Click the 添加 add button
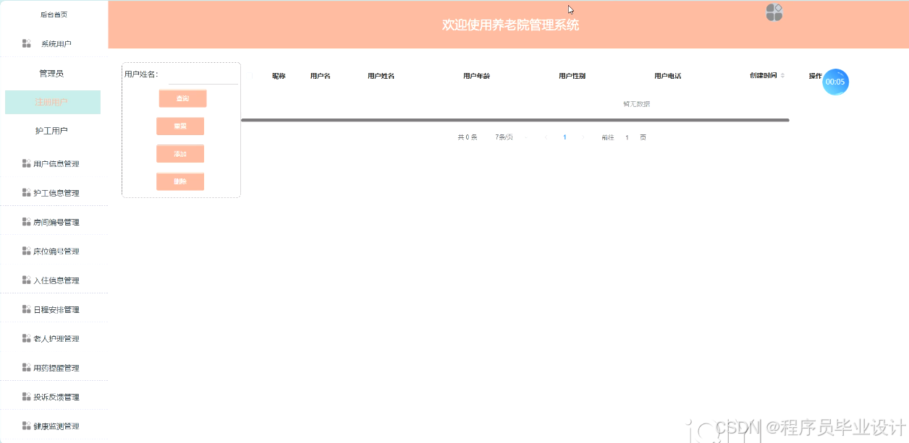Viewport: 909px width, 443px height. pyautogui.click(x=180, y=154)
